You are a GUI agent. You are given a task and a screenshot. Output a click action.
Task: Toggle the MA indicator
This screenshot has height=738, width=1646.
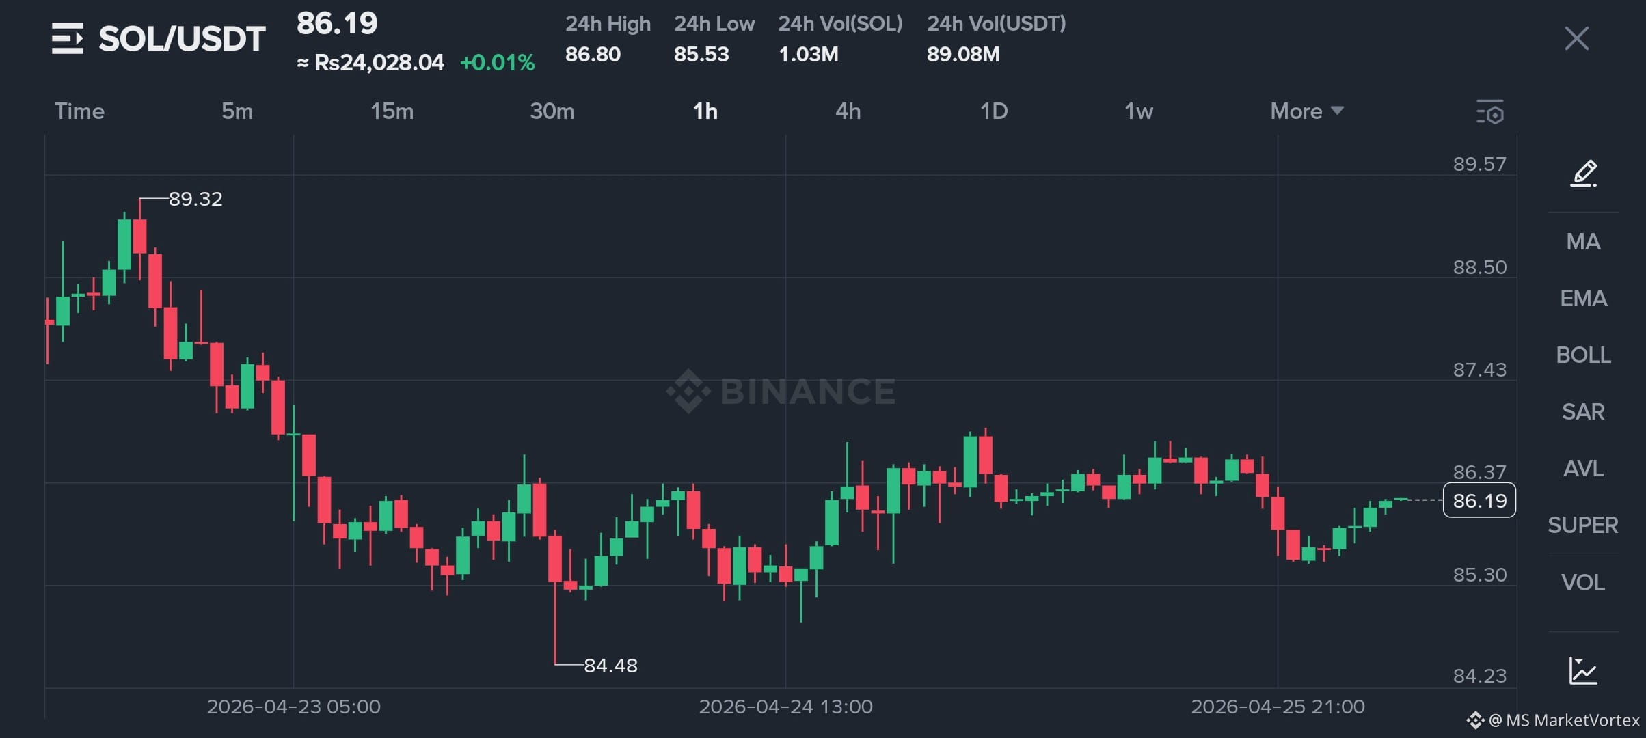click(1583, 242)
